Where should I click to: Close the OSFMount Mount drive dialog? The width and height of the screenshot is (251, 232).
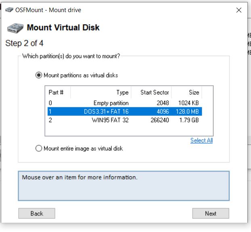[x=239, y=10]
